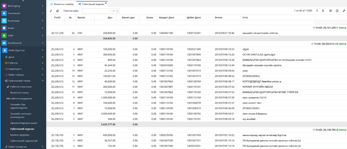Collapse group TrnID: 20,130,705

pos(313,130)
